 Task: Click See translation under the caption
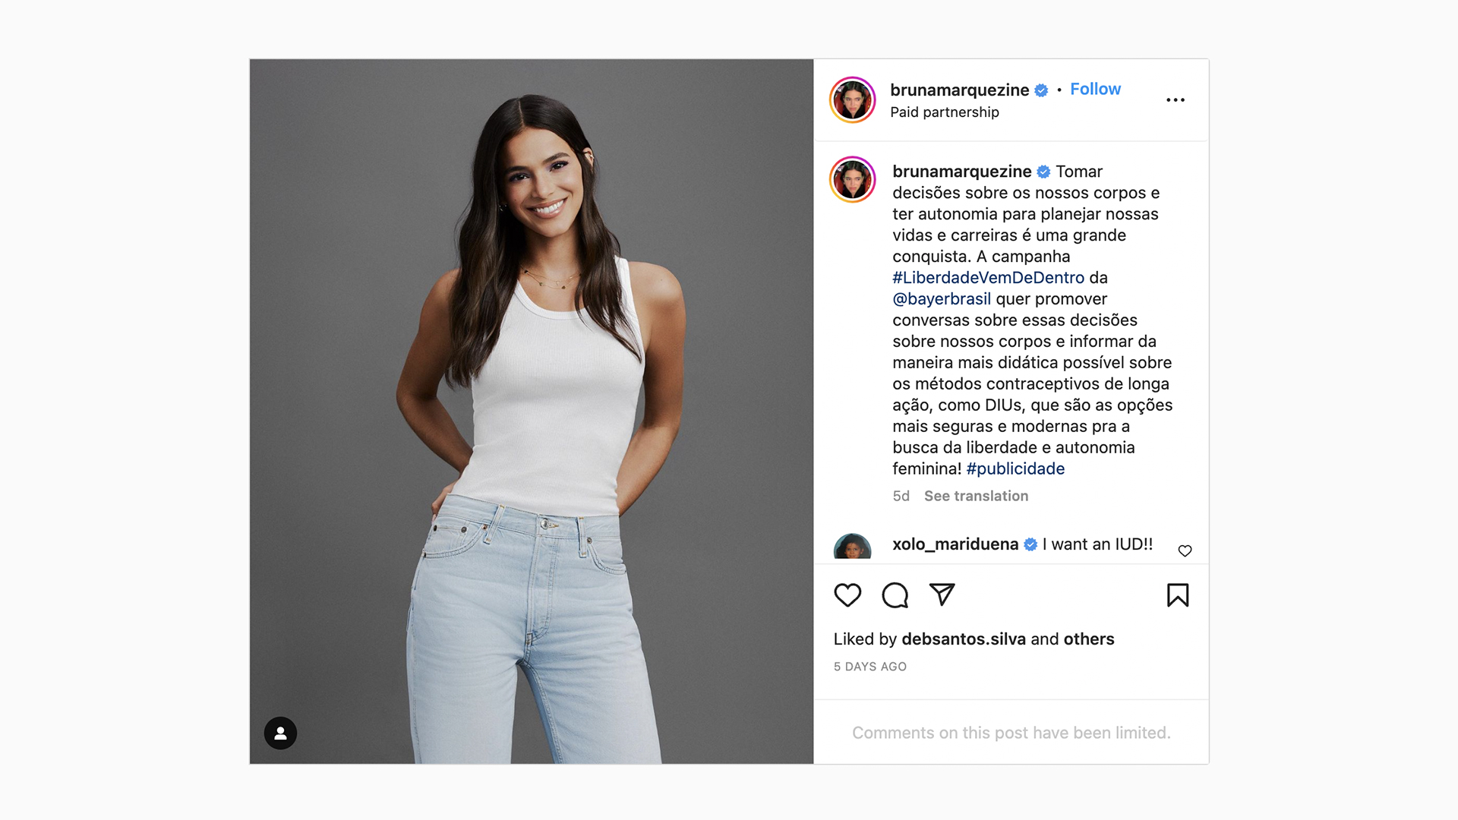pyautogui.click(x=976, y=496)
